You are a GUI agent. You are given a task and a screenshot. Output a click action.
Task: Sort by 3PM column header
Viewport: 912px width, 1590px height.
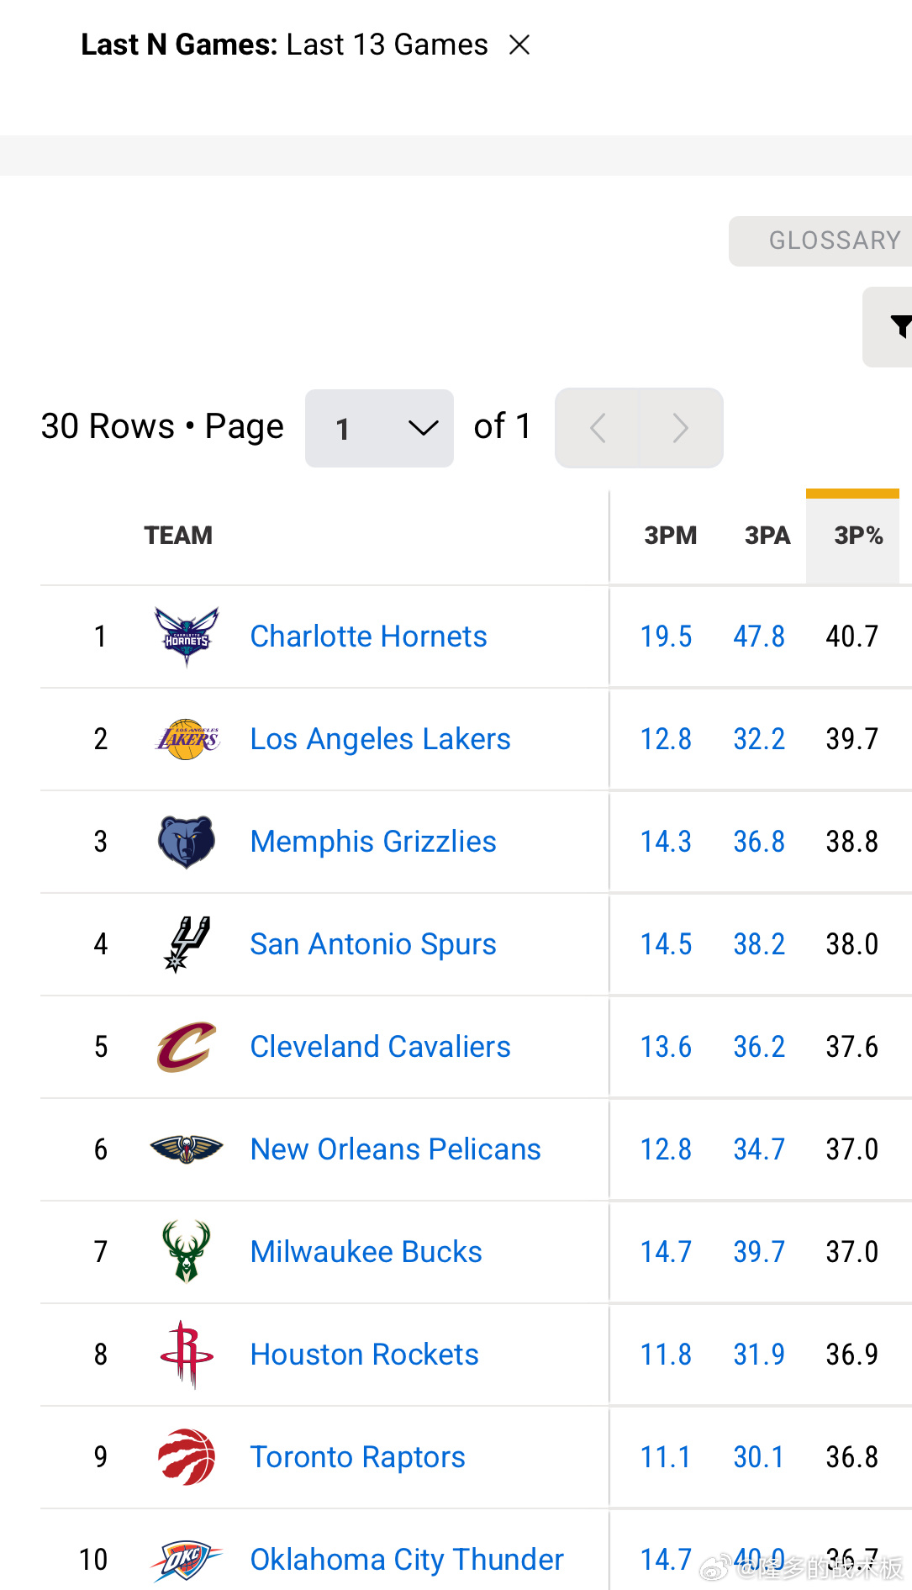tap(670, 536)
